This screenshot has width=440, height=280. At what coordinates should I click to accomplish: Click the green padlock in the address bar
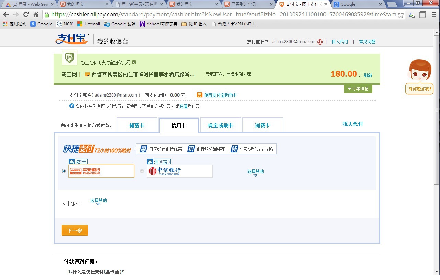point(47,15)
